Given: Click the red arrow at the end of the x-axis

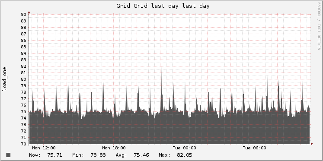Looking at the screenshot, I should coord(312,144).
